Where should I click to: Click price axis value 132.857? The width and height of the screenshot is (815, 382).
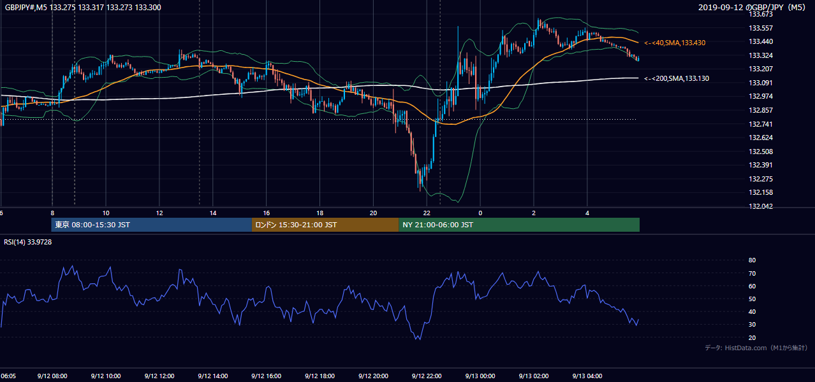click(x=760, y=110)
